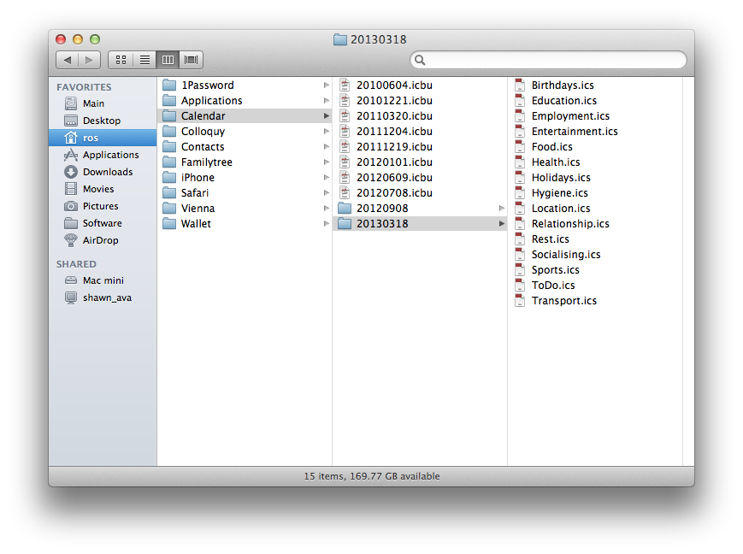Click inside the search field
The height and width of the screenshot is (554, 743).
(548, 60)
